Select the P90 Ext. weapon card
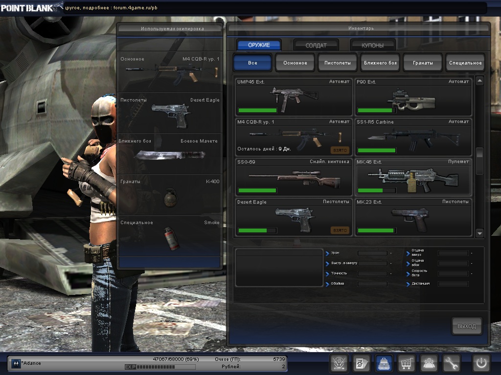Viewport: 501px width, 375px height. [x=413, y=97]
